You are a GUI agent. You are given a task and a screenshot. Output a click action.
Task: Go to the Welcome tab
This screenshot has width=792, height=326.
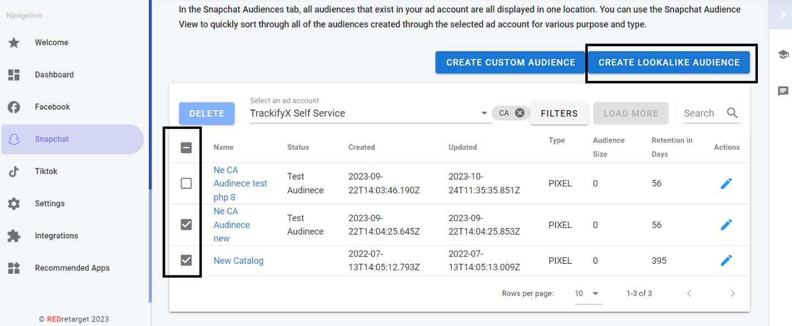(x=51, y=42)
